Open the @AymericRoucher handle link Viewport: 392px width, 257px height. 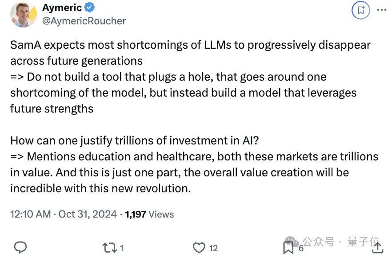click(x=84, y=21)
